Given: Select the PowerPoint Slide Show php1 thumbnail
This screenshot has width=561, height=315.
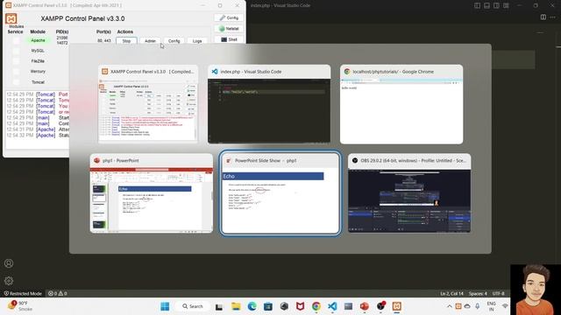Looking at the screenshot, I should (280, 193).
